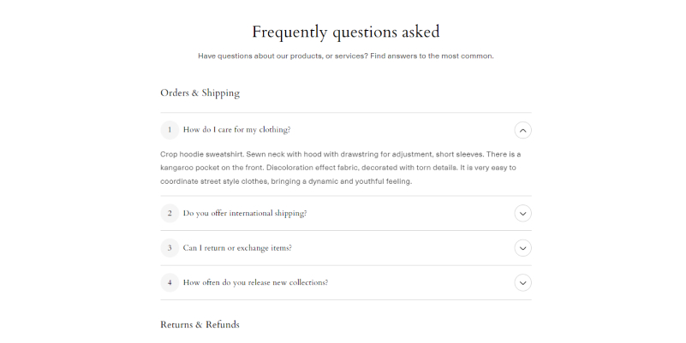Collapse the clothing care answer with up chevron
Image resolution: width=686 pixels, height=343 pixels.
tap(523, 130)
